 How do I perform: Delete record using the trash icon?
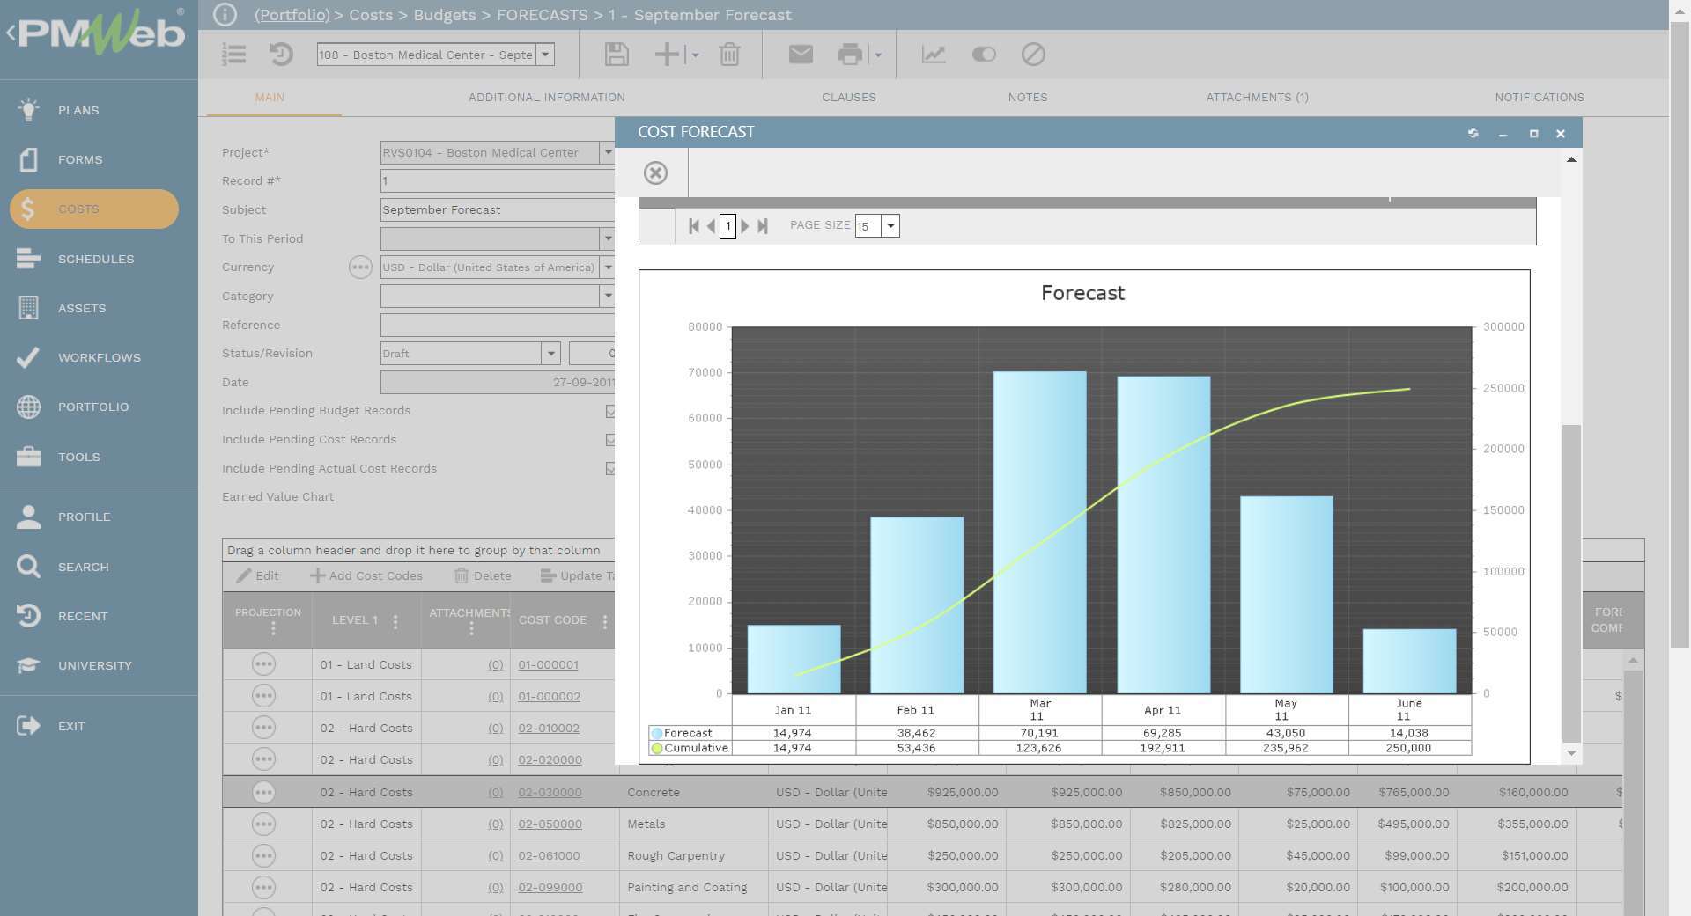point(729,55)
